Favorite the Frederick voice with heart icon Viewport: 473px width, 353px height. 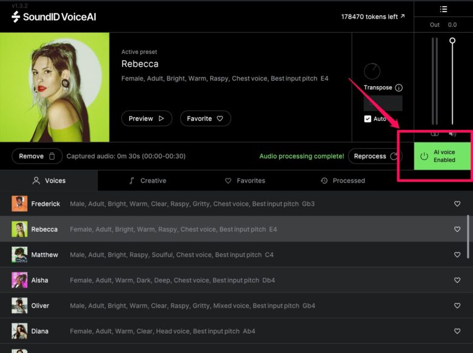click(x=457, y=204)
